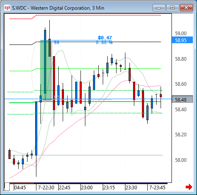Click the blue session bar above time axis

(101, 183)
